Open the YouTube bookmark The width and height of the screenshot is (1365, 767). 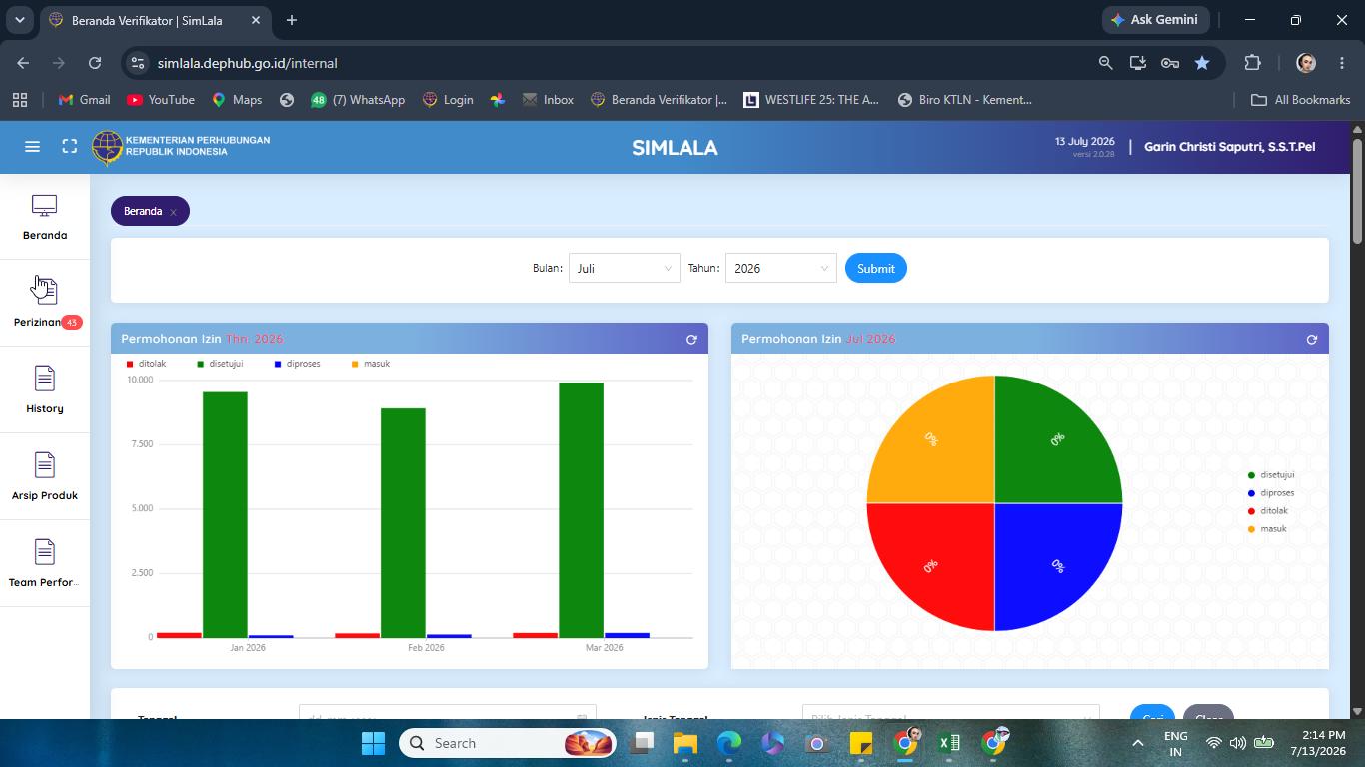pos(161,100)
